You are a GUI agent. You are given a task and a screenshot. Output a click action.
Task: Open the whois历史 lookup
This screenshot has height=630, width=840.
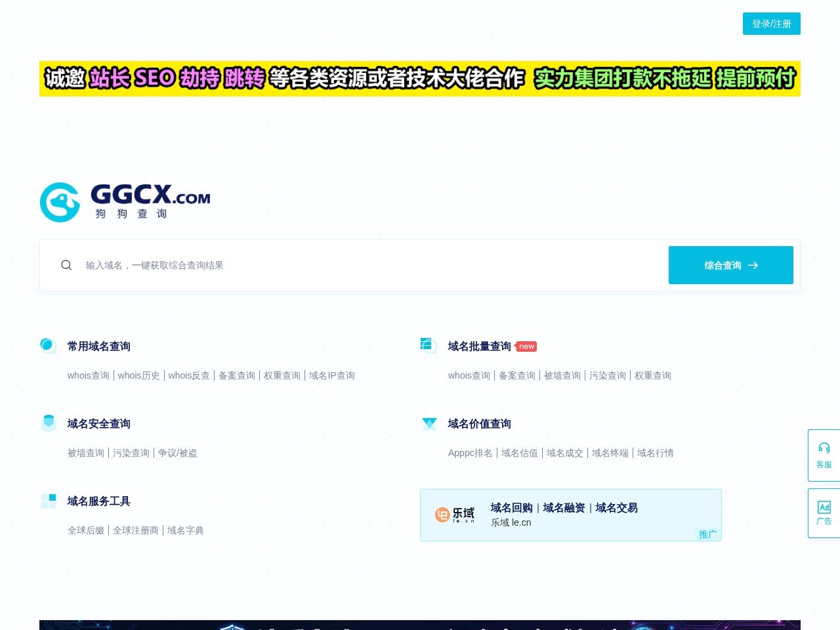point(138,375)
